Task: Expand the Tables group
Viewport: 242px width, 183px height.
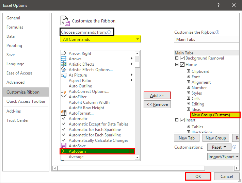Action: tap(188, 127)
